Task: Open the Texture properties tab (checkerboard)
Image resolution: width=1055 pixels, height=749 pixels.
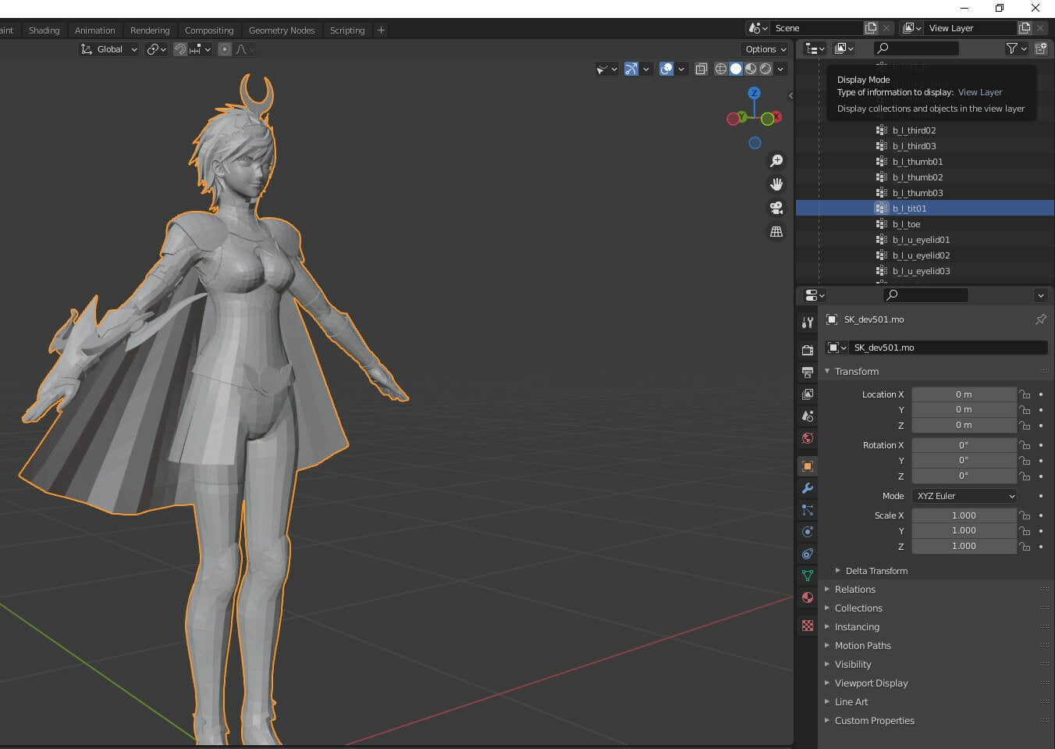Action: 808,626
